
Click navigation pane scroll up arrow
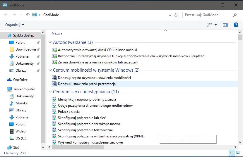coord(43,32)
